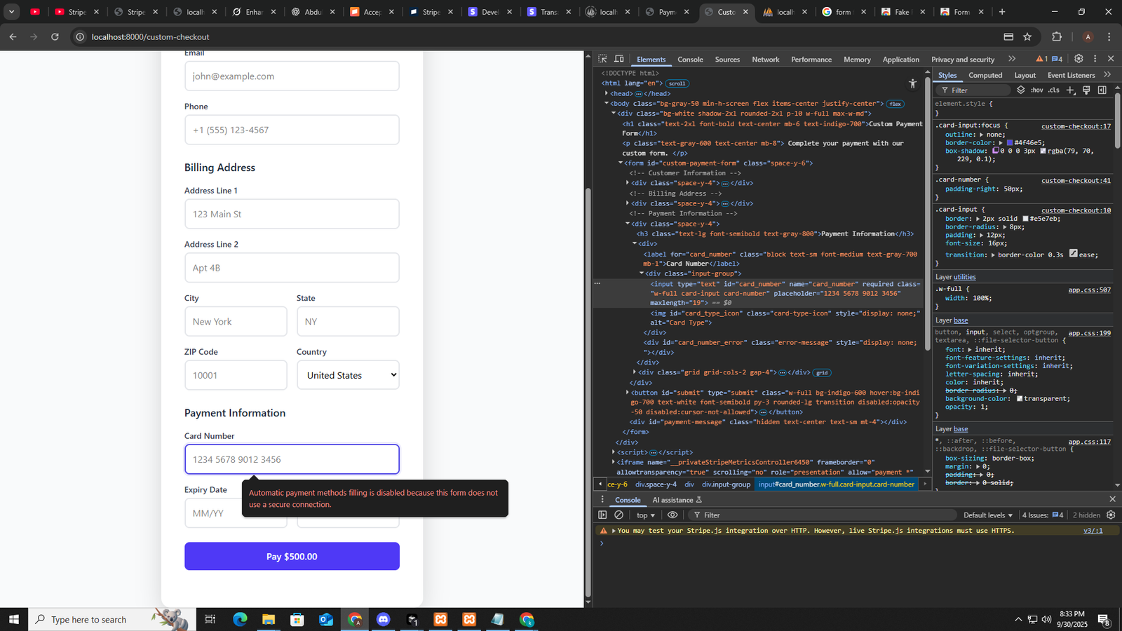Switch to the Network tab in DevTools
1122x631 pixels.
point(765,60)
